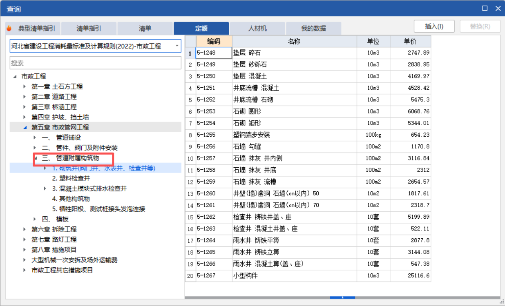Screen dimensions: 505x306
Task: Open the 我的数据 tab
Action: pyautogui.click(x=313, y=28)
